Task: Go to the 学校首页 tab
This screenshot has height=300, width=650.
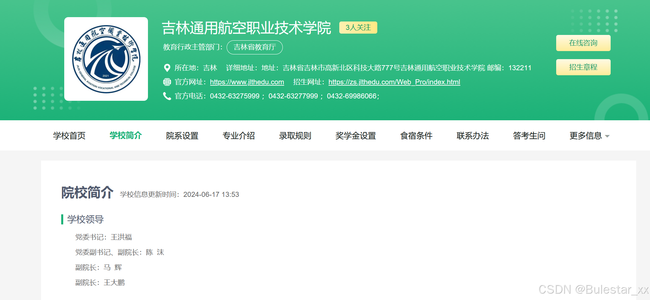Action: 69,136
